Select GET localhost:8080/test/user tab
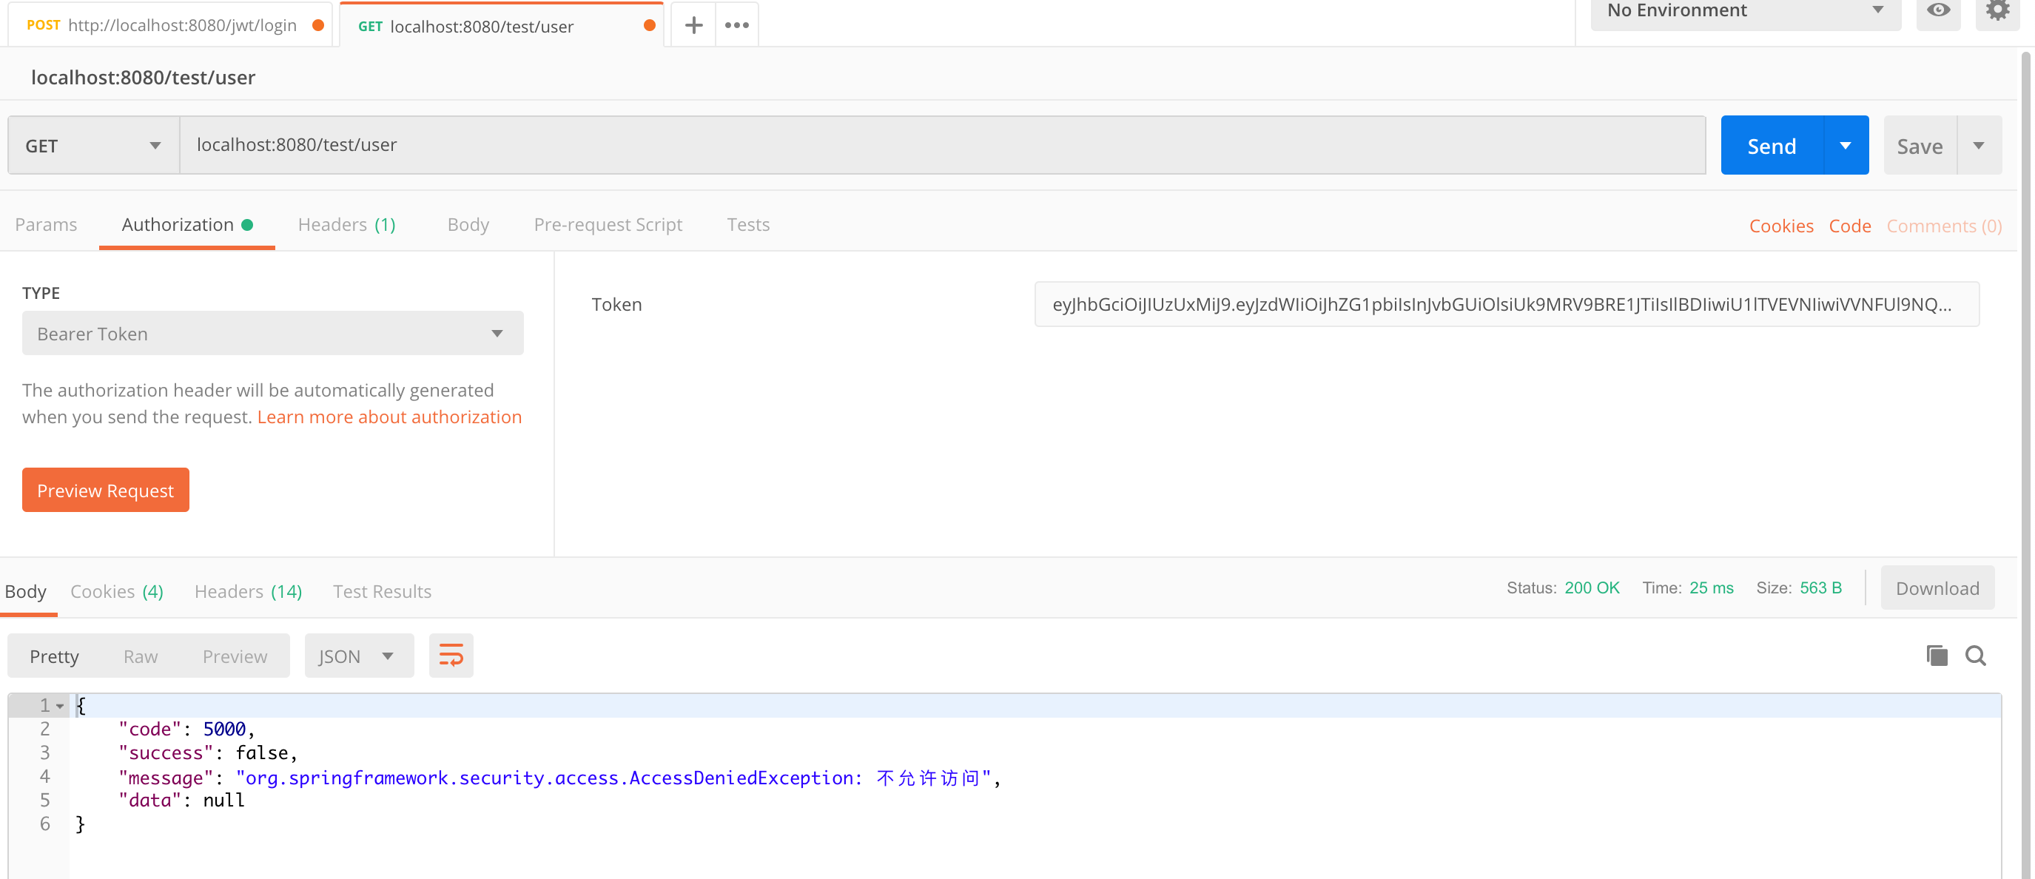The image size is (2035, 879). [502, 25]
